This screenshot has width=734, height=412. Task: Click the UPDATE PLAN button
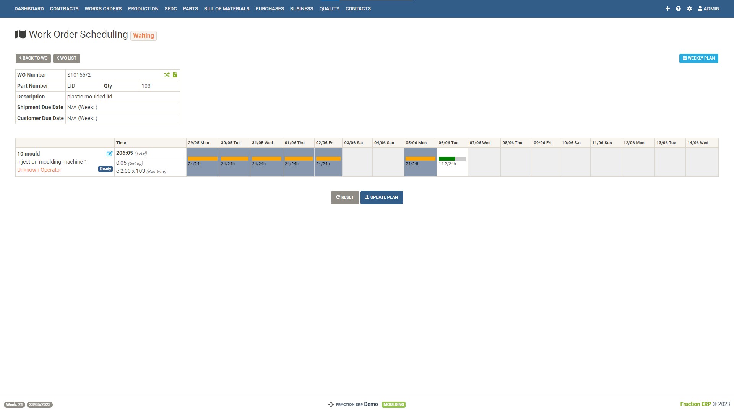coord(381,197)
